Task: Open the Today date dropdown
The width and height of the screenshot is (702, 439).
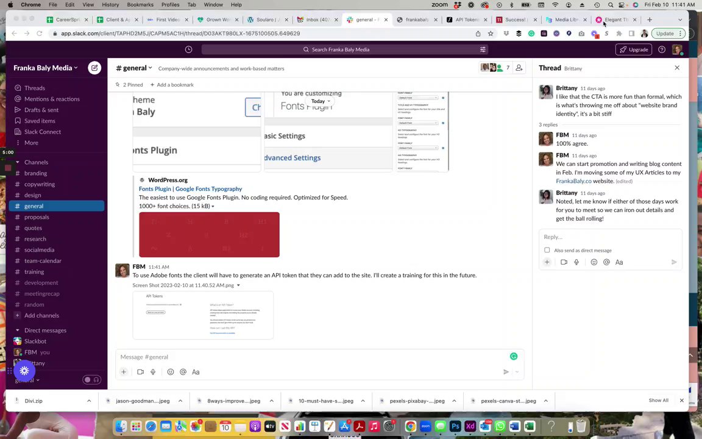Action: 321,101
